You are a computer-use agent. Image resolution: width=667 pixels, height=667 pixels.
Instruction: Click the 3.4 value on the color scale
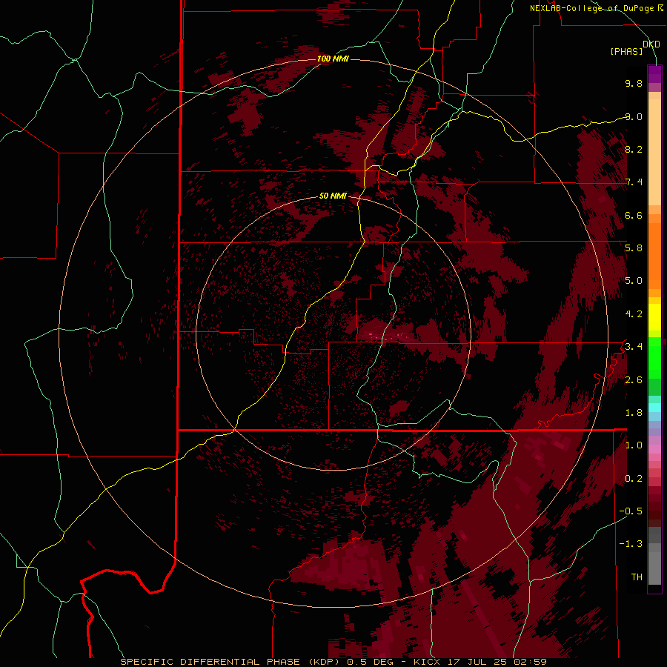click(x=634, y=347)
